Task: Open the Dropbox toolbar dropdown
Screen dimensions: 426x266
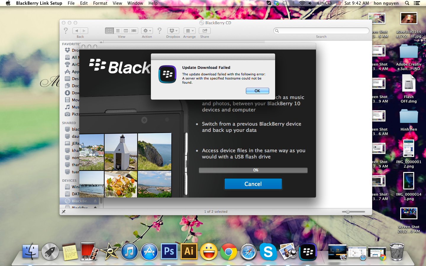Action: pyautogui.click(x=173, y=31)
